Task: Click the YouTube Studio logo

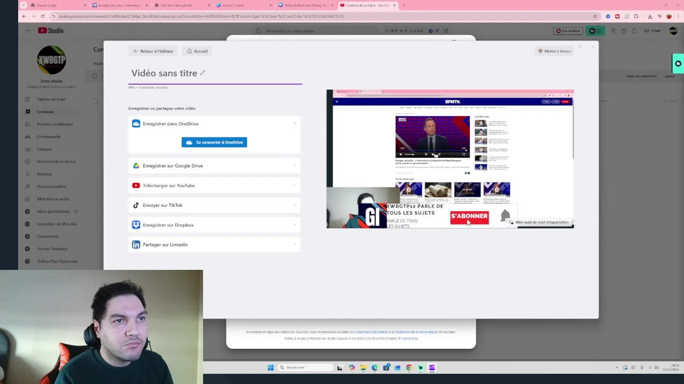Action: [51, 30]
